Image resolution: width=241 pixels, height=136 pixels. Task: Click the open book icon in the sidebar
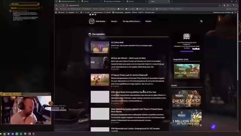click(187, 36)
